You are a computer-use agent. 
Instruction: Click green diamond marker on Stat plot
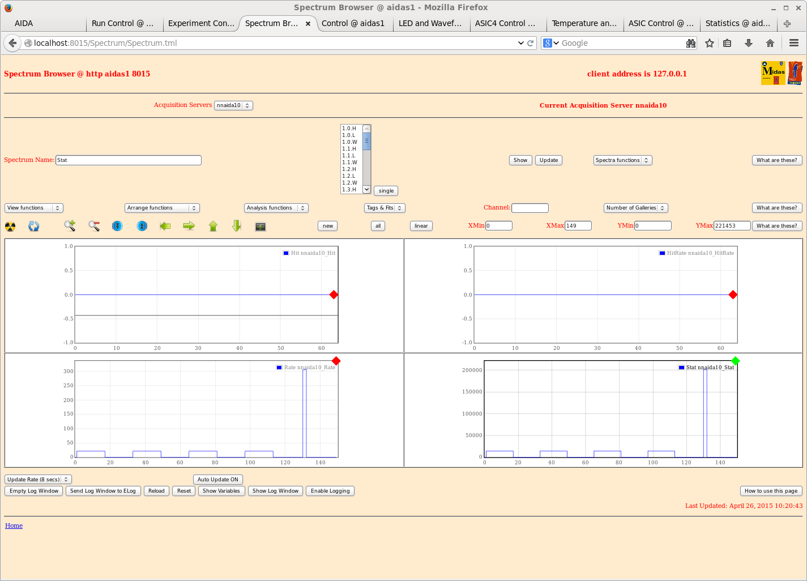pos(735,361)
